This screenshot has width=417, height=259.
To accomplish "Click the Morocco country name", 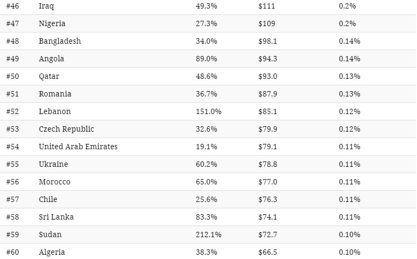I will click(x=54, y=182).
